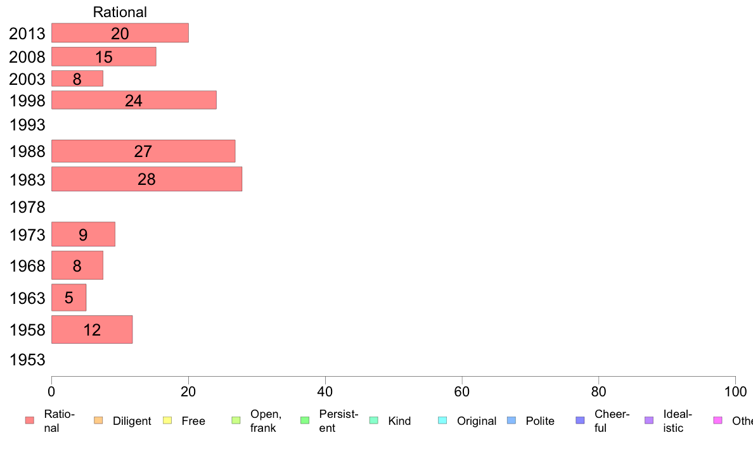Select the 1983 bar showing 28
The width and height of the screenshot is (753, 466).
(x=146, y=179)
